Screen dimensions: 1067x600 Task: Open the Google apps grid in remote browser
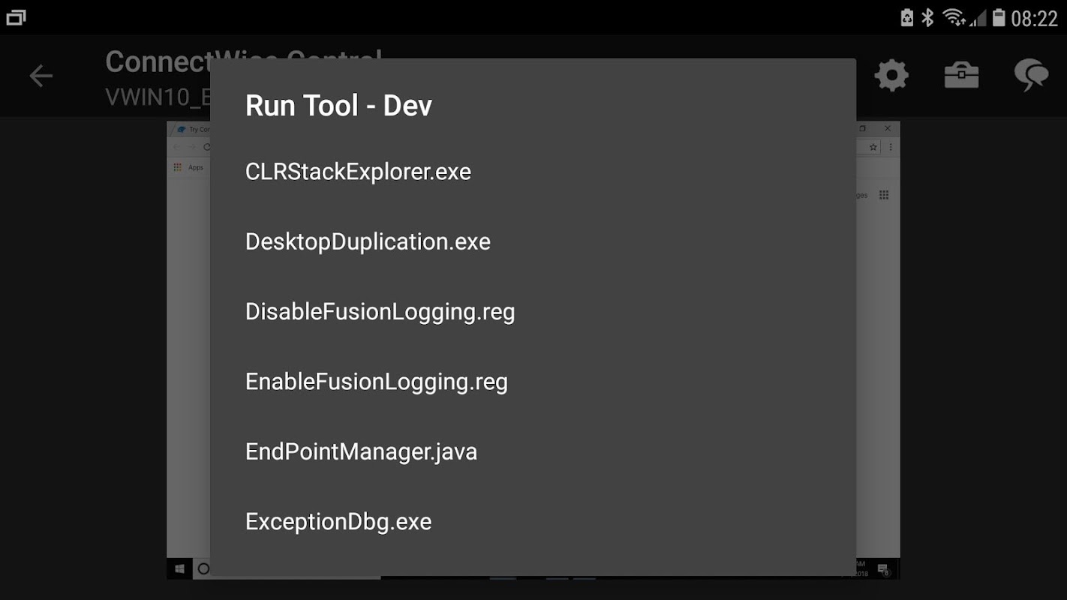tap(884, 195)
